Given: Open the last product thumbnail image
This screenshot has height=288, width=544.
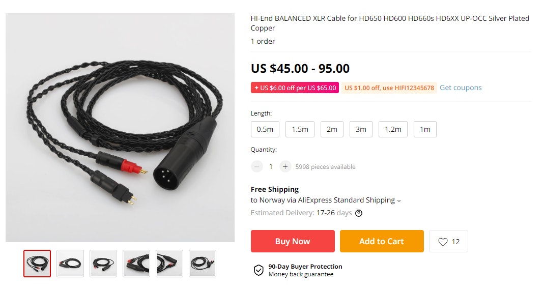Looking at the screenshot, I should point(203,264).
